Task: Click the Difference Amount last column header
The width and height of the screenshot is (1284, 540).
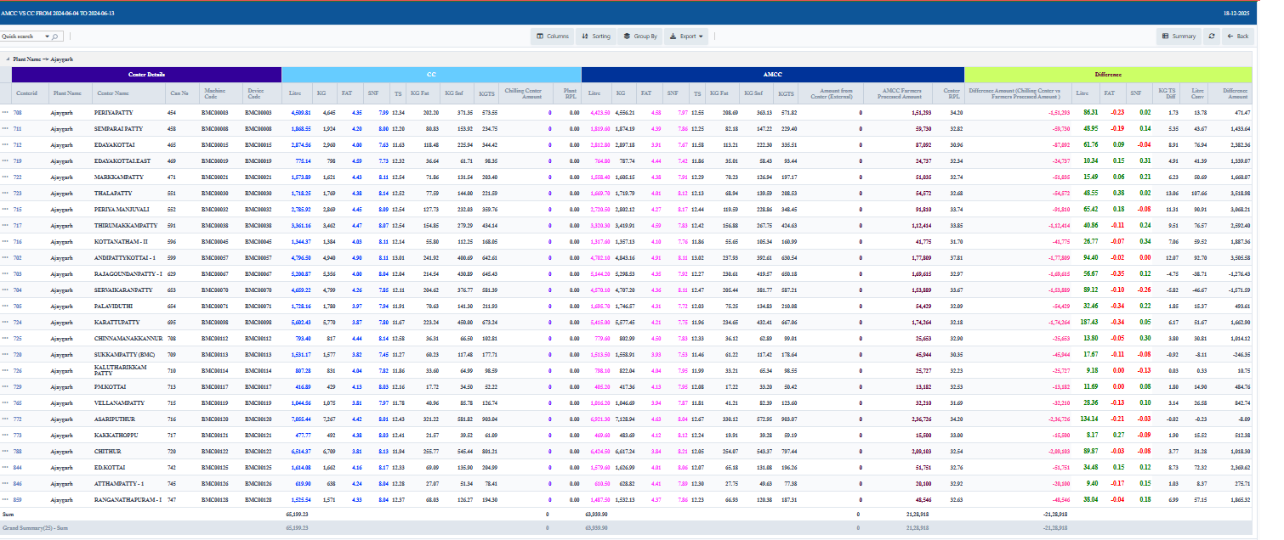Action: (x=1235, y=93)
